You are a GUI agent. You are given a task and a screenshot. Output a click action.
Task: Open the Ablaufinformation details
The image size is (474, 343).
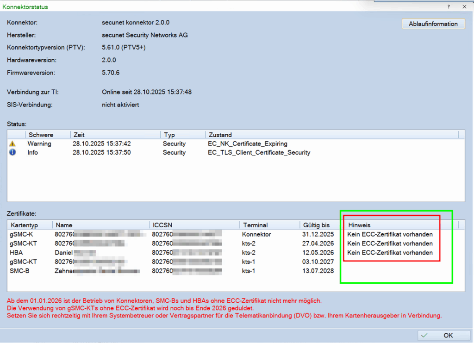click(x=433, y=24)
